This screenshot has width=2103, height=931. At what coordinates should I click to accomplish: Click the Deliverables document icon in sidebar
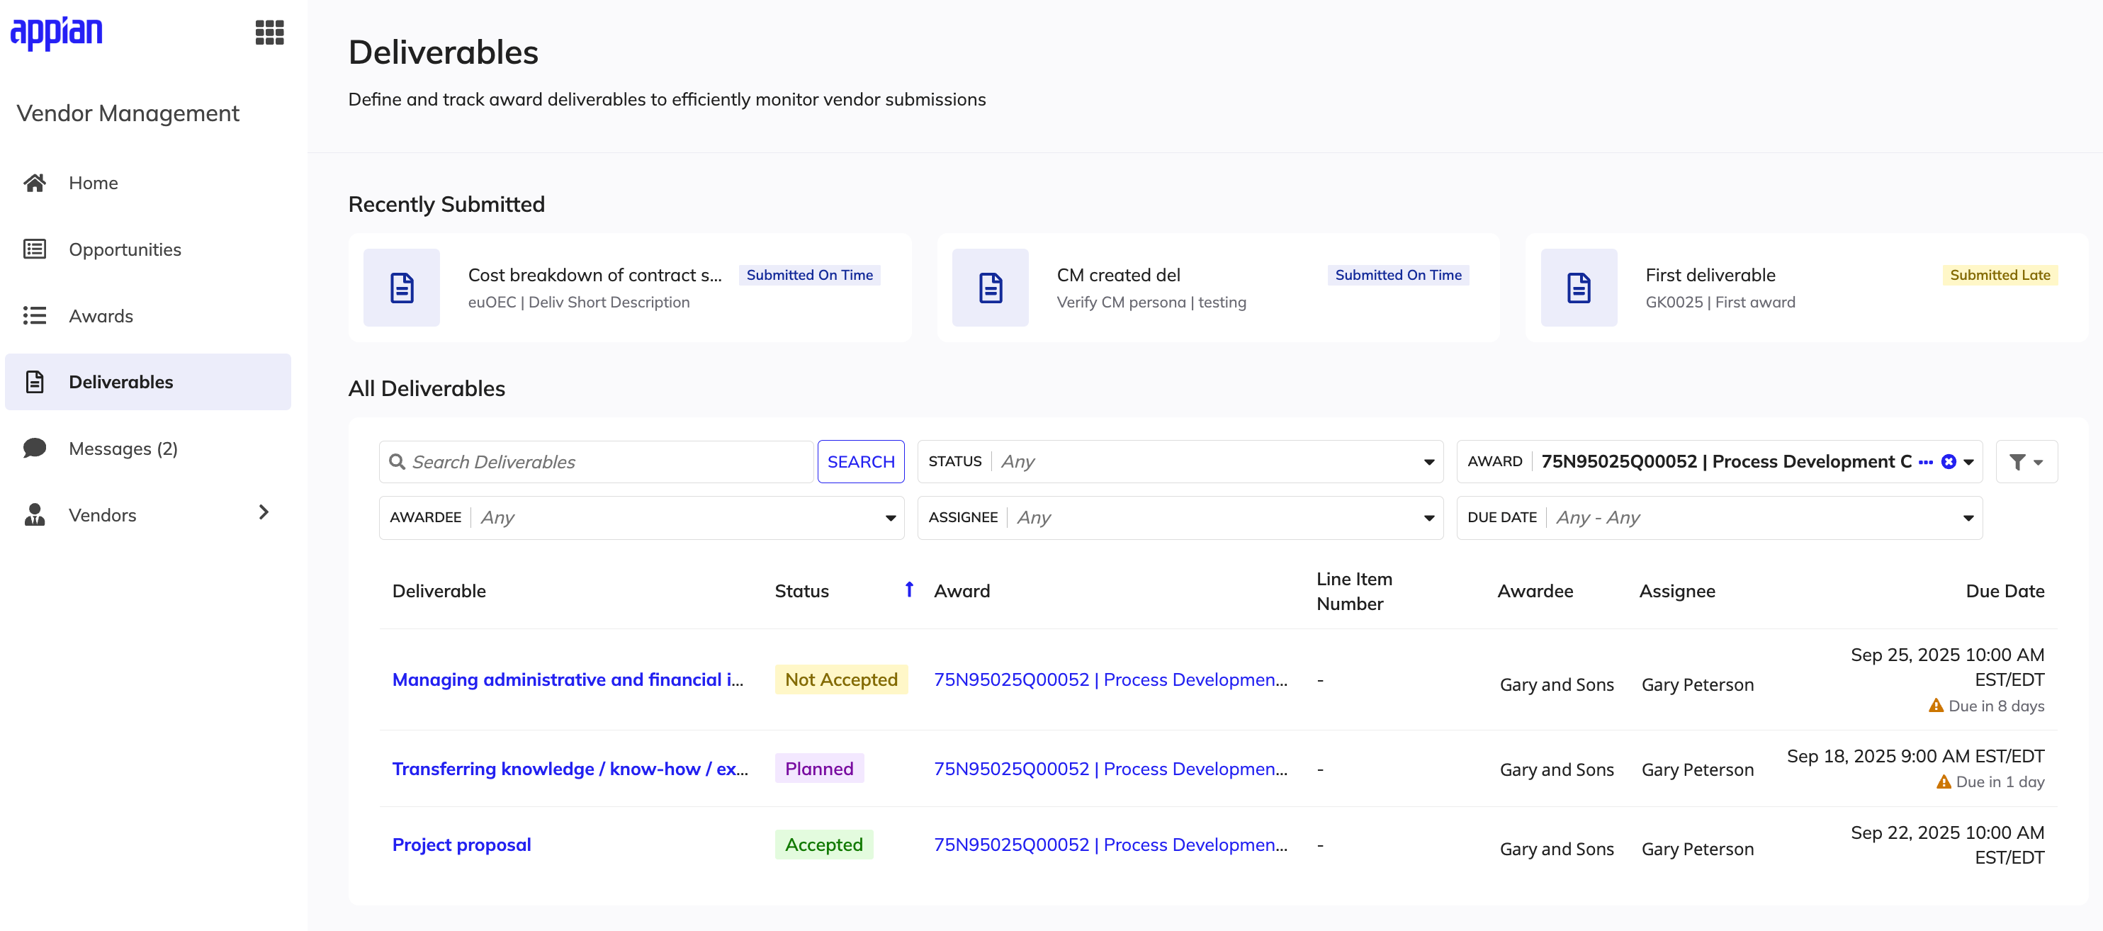34,381
